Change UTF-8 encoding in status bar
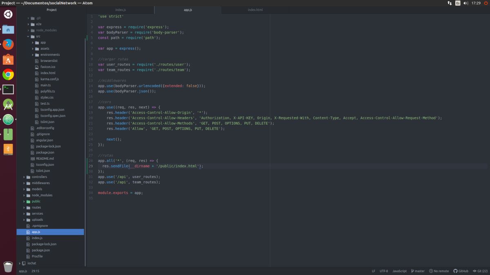This screenshot has width=490, height=275. (x=384, y=271)
